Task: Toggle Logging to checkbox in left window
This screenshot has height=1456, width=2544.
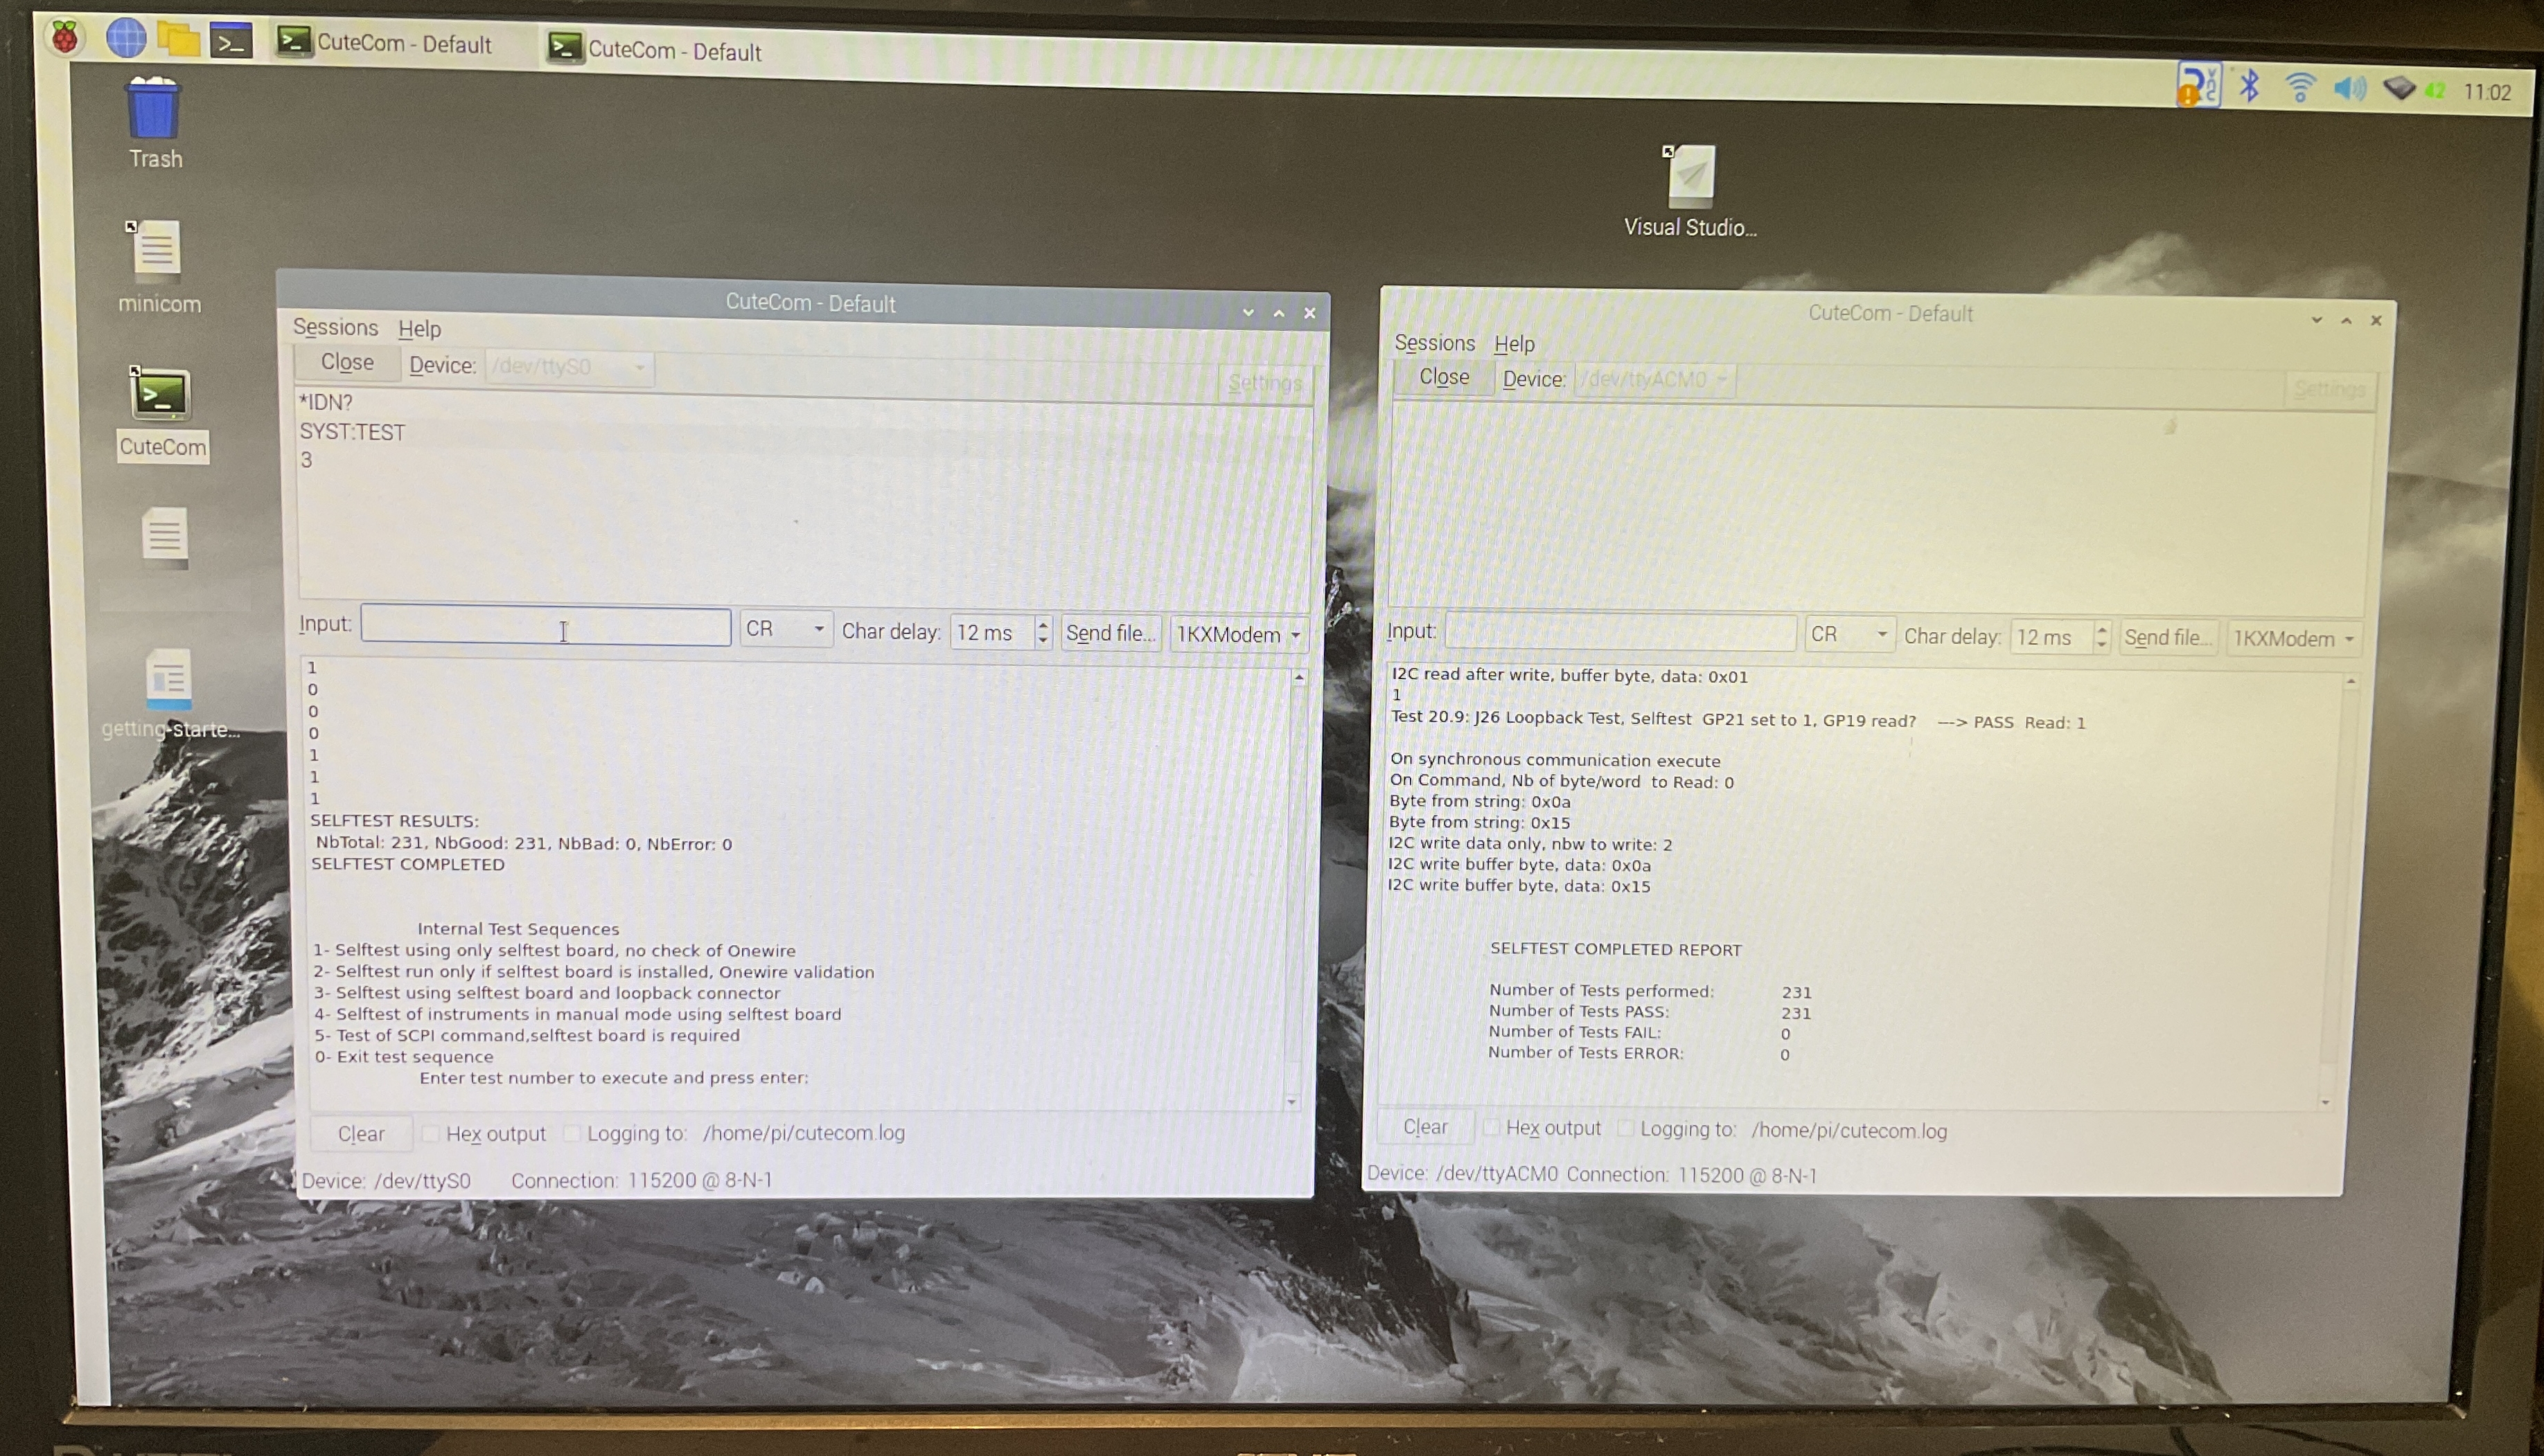Action: coord(572,1133)
